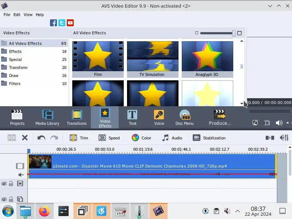Select the y2mate.com video clip on timeline
The width and height of the screenshot is (292, 219).
coord(152,161)
